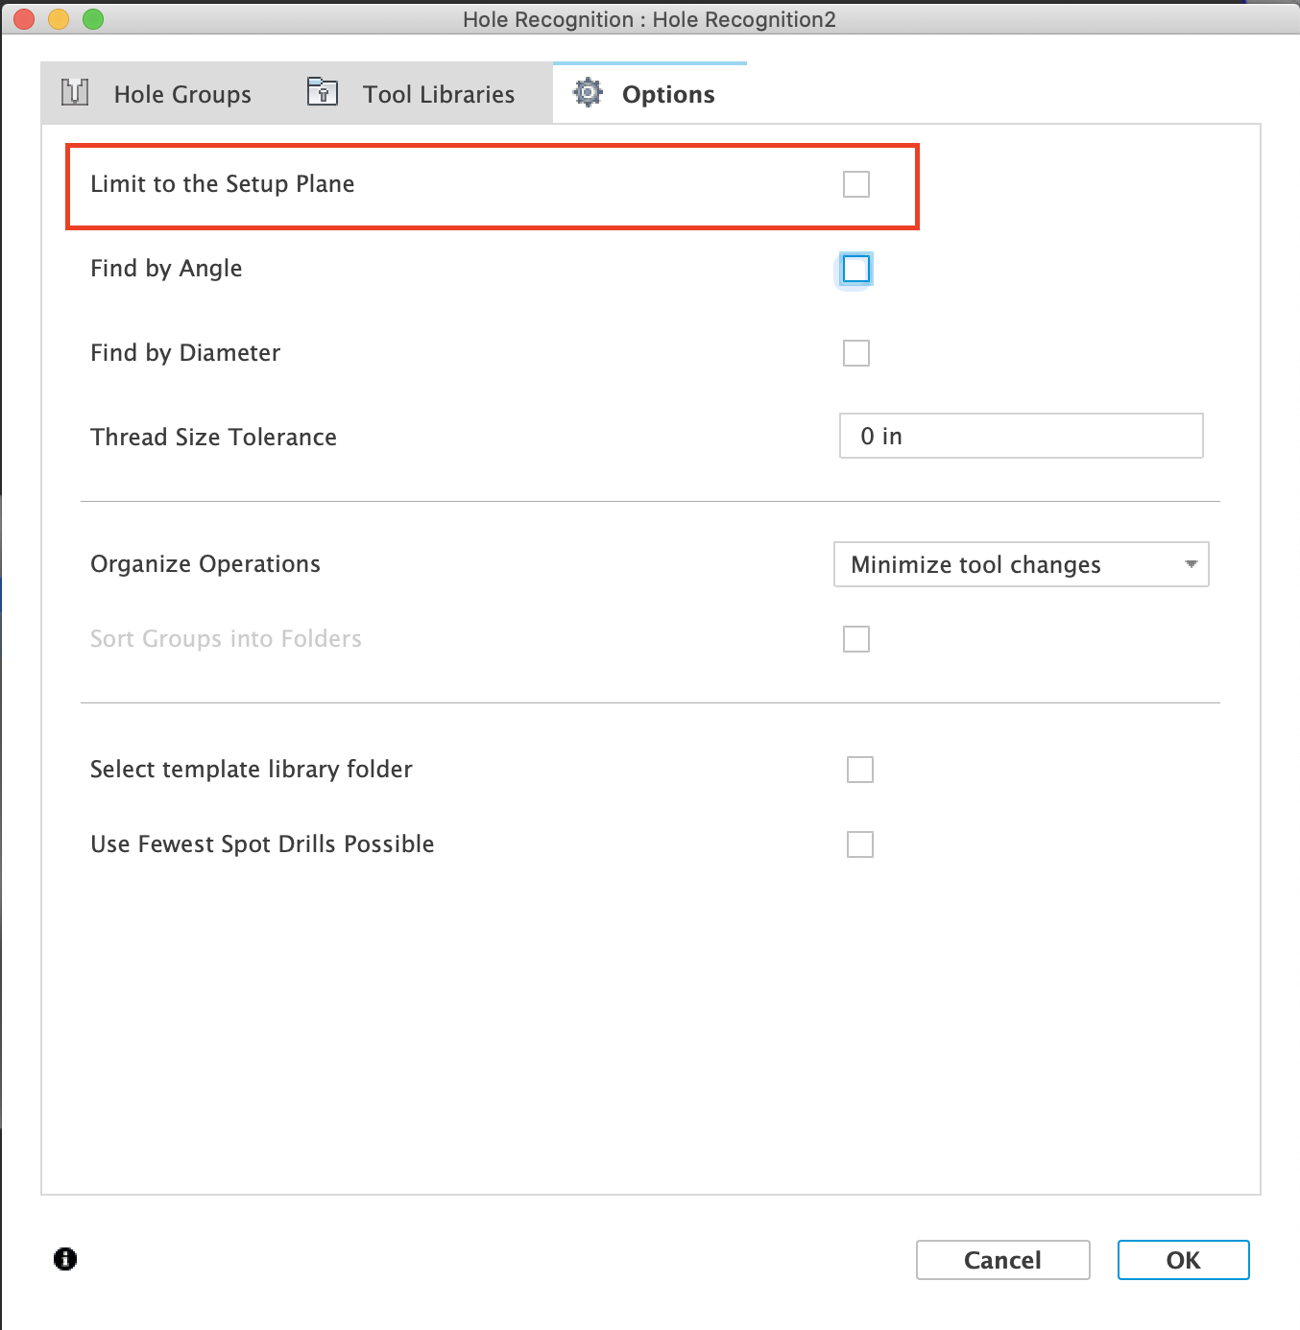
Task: Click the green zoom window button
Action: coord(93,19)
